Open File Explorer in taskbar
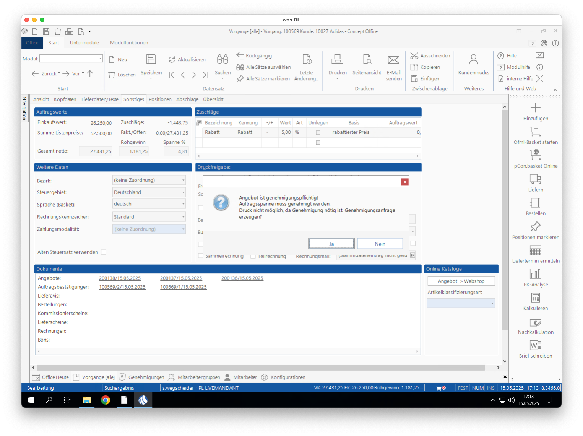Viewport: 583px width, 436px height. click(x=87, y=400)
